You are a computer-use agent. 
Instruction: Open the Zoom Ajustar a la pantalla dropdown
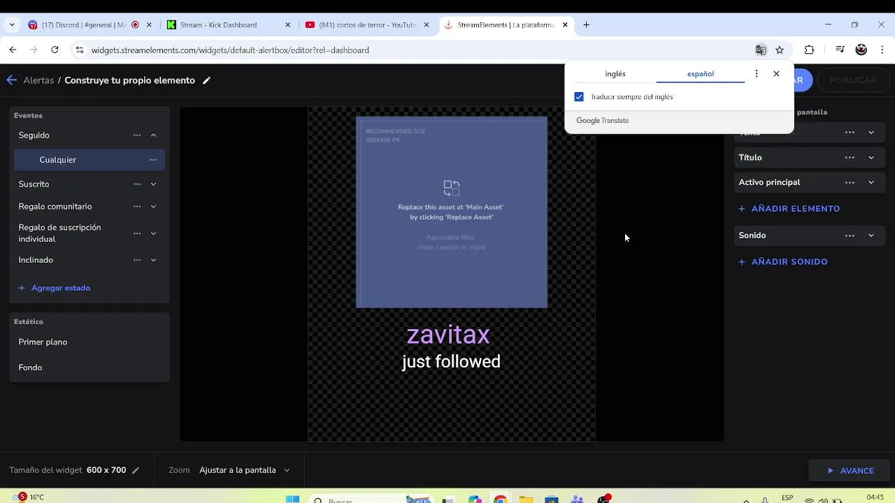tap(244, 470)
